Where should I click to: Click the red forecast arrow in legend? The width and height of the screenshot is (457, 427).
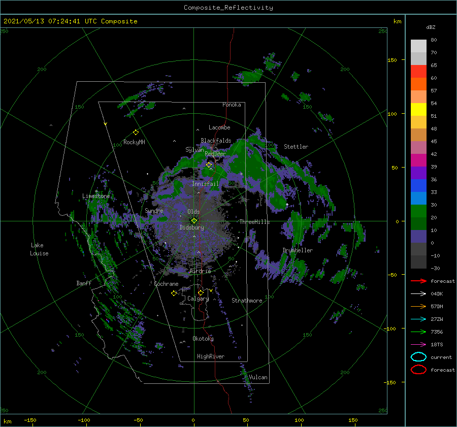[x=418, y=281]
